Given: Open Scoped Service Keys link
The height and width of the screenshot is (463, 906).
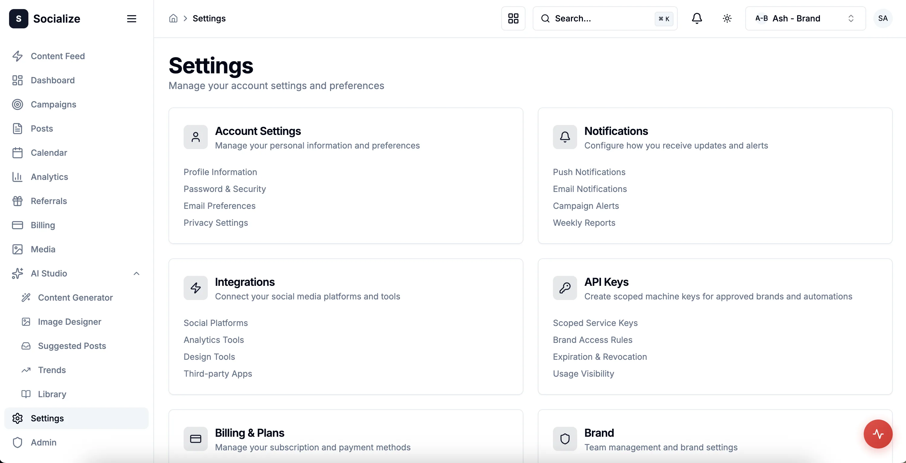Looking at the screenshot, I should pyautogui.click(x=595, y=323).
